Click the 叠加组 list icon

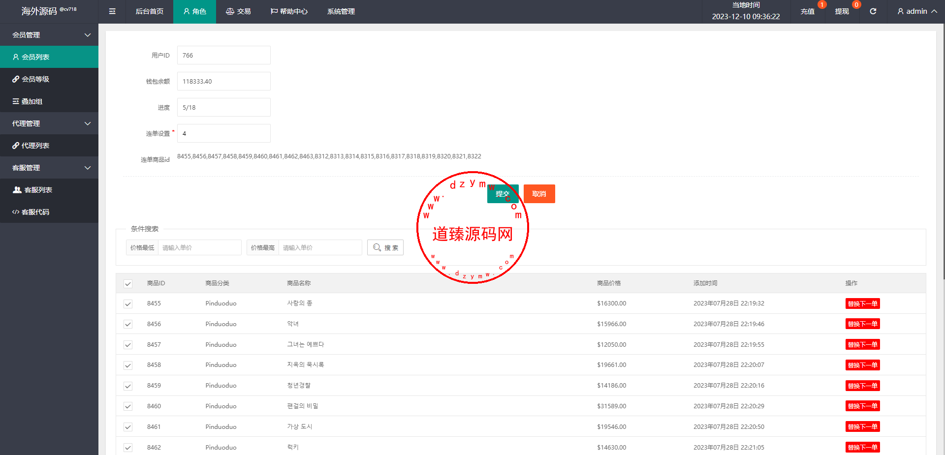tap(16, 101)
